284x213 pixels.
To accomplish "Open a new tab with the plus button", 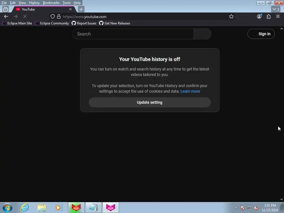I will tap(81, 9).
